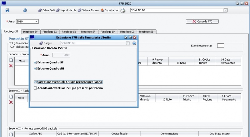Viewport: 250px width, 137px height.
Task: Click Esegui in the extraction dialog
Action: coord(45,43)
